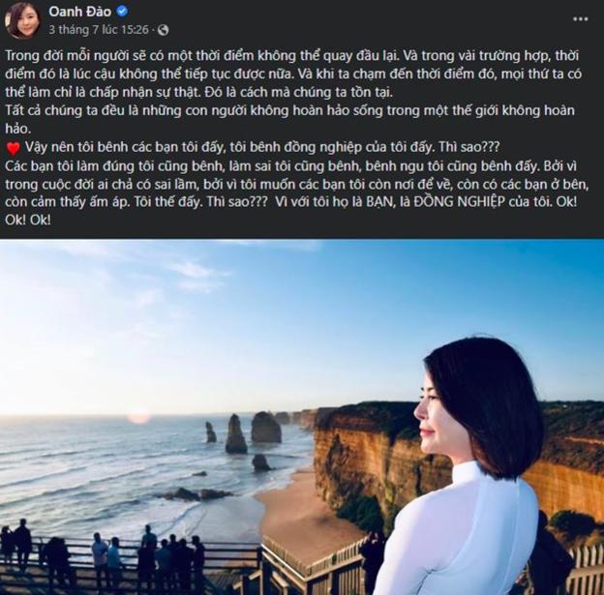
Task: Open the Oanh Đào profile name link
Action: pos(80,12)
